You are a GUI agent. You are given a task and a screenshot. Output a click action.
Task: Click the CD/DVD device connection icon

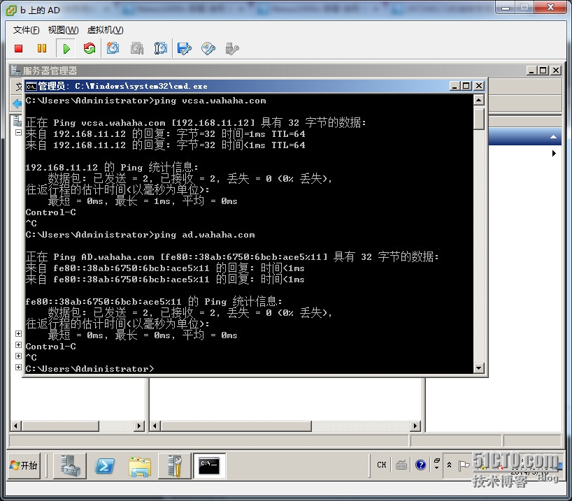click(x=208, y=48)
